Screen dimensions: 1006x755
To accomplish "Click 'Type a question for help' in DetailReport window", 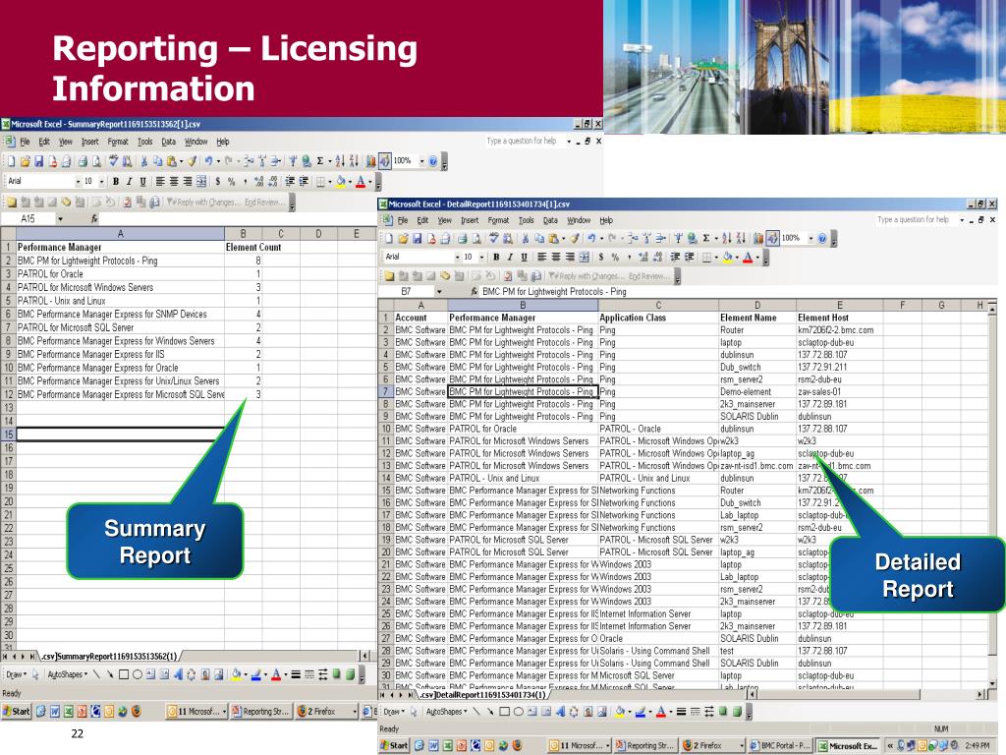I will (913, 219).
